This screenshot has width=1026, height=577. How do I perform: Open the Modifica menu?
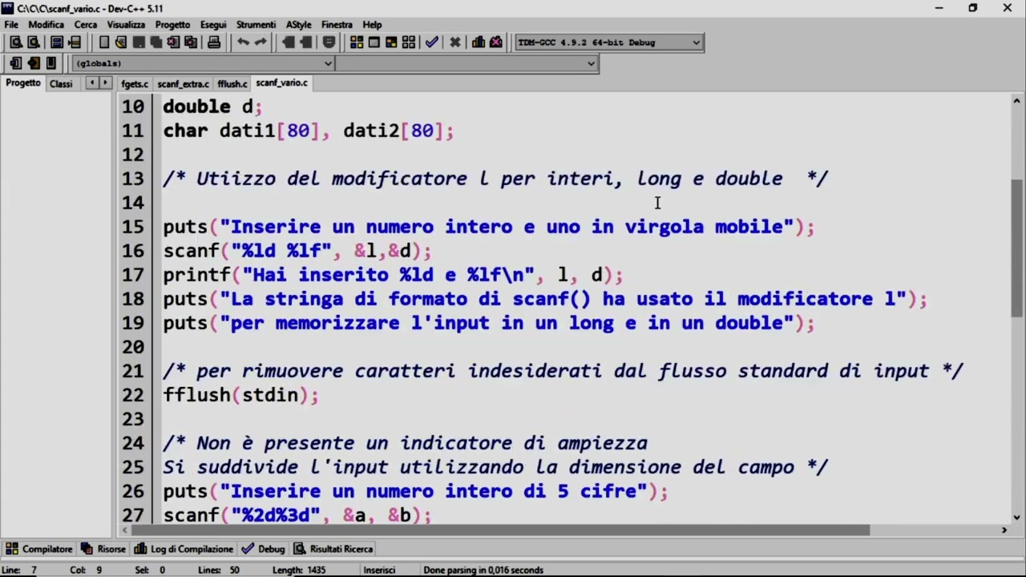[x=46, y=25]
